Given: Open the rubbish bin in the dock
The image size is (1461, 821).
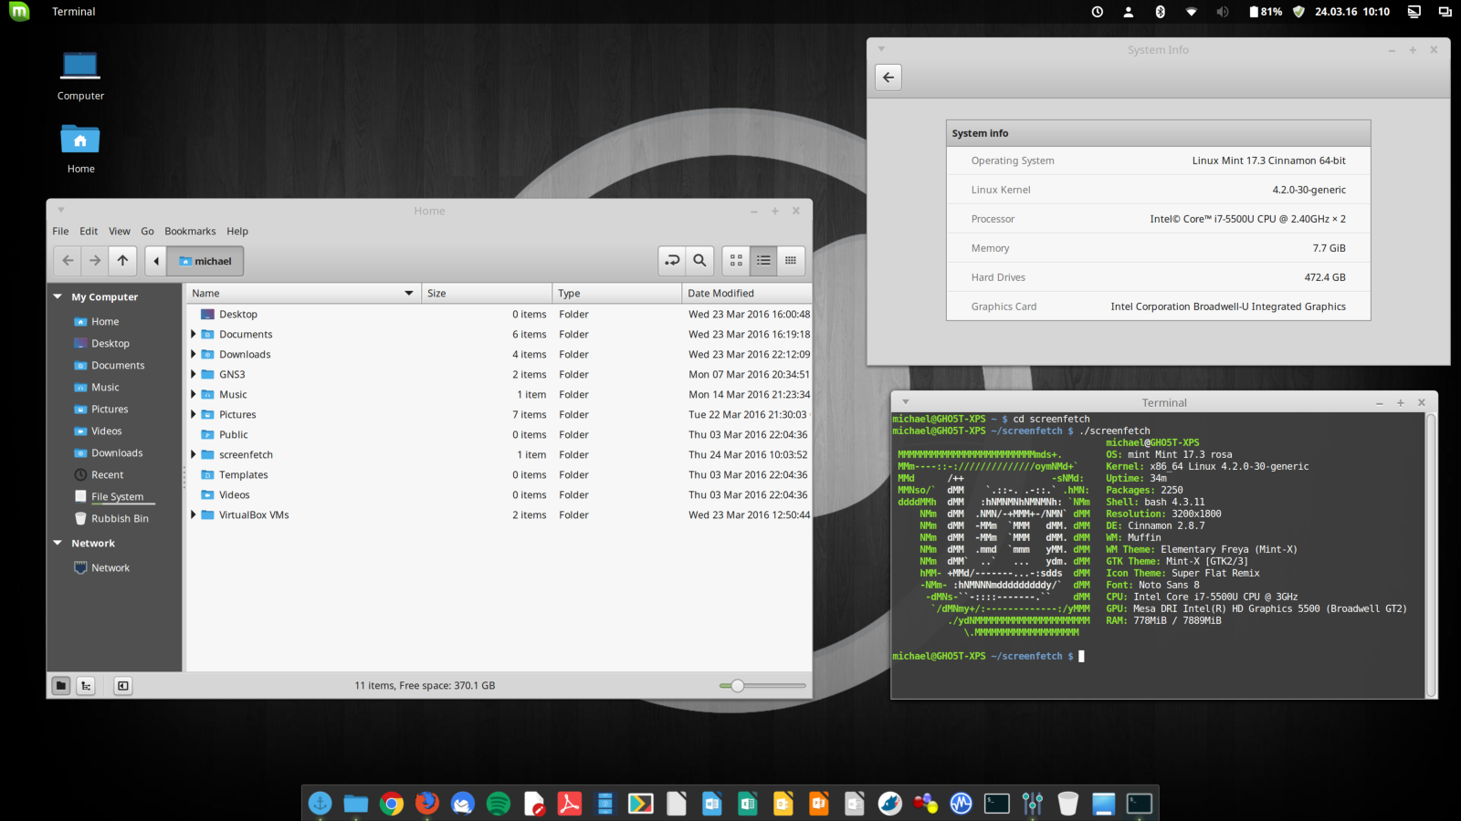Looking at the screenshot, I should 1068,804.
